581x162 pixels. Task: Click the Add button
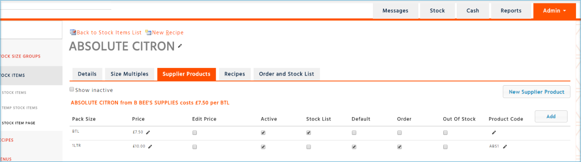(551, 116)
